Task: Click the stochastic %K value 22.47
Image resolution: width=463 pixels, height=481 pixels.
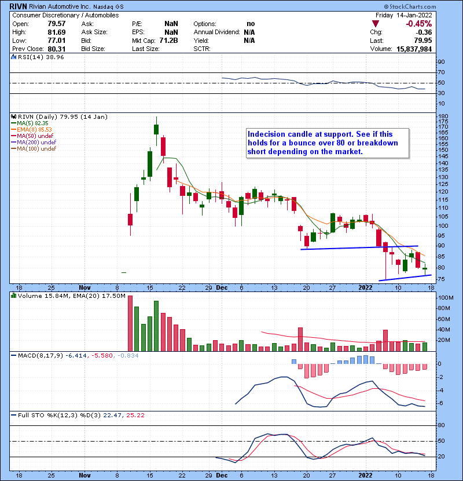Action: (111, 416)
